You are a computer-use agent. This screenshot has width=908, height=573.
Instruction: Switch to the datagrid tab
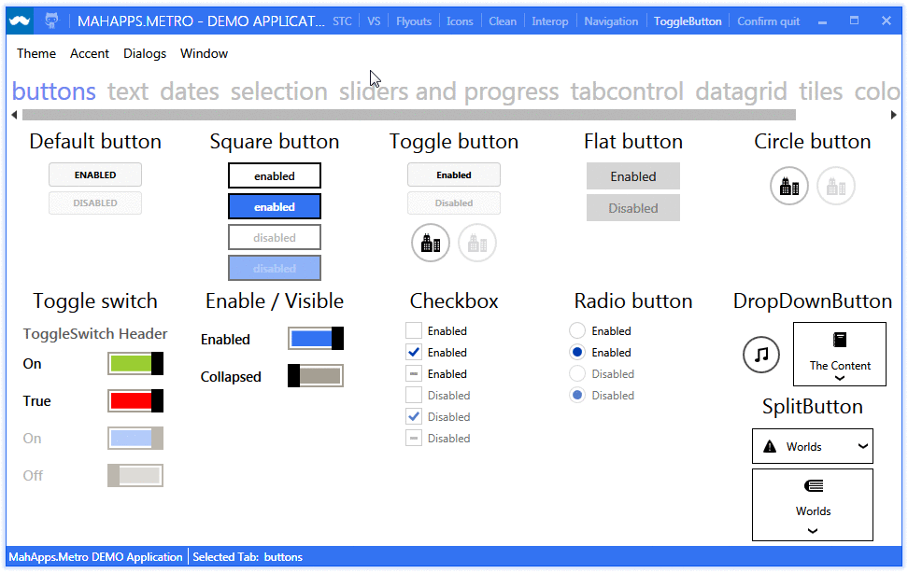tap(740, 91)
